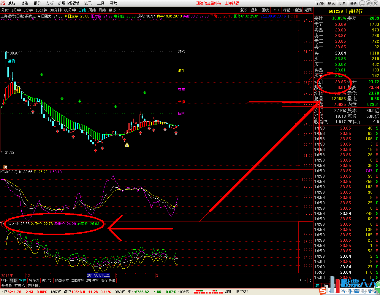380x295 pixels.
Task: Click the 开弹幕 button
Action: (x=7, y=285)
